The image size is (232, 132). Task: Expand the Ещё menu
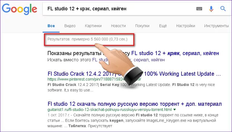(x=163, y=26)
